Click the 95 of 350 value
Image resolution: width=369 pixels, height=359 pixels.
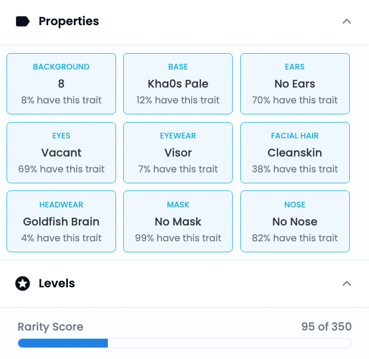click(326, 327)
